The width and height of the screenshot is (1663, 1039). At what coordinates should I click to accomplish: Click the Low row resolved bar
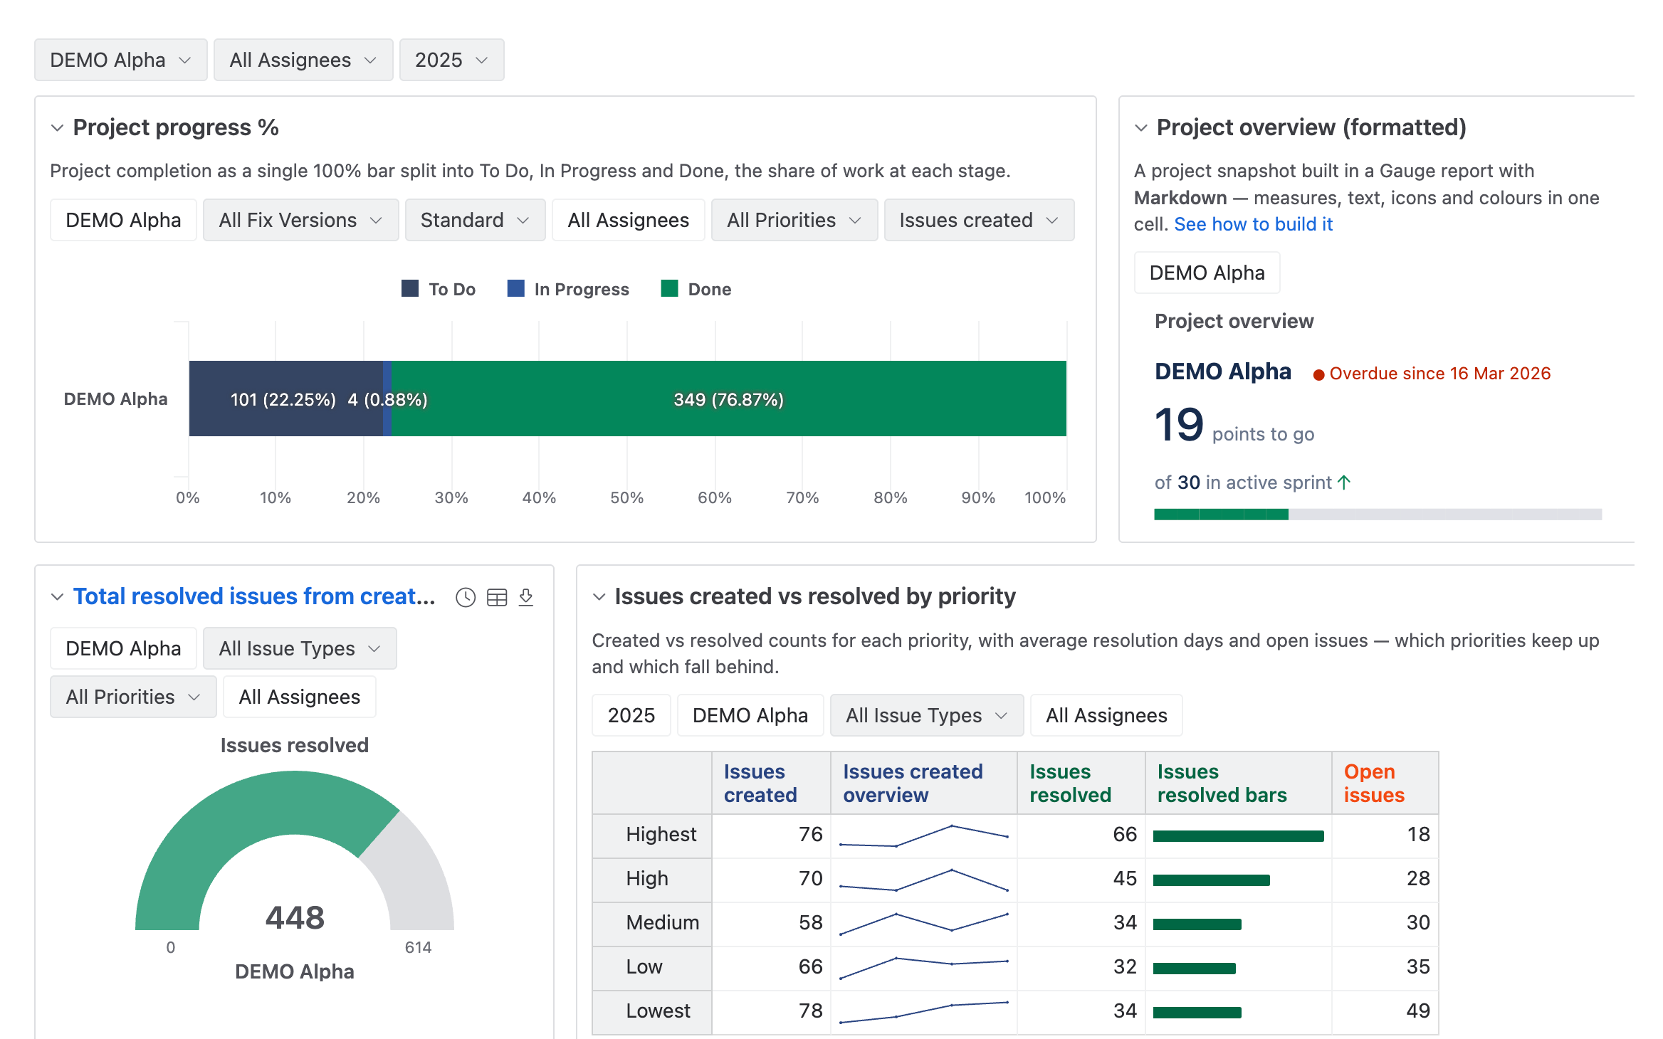[1195, 968]
